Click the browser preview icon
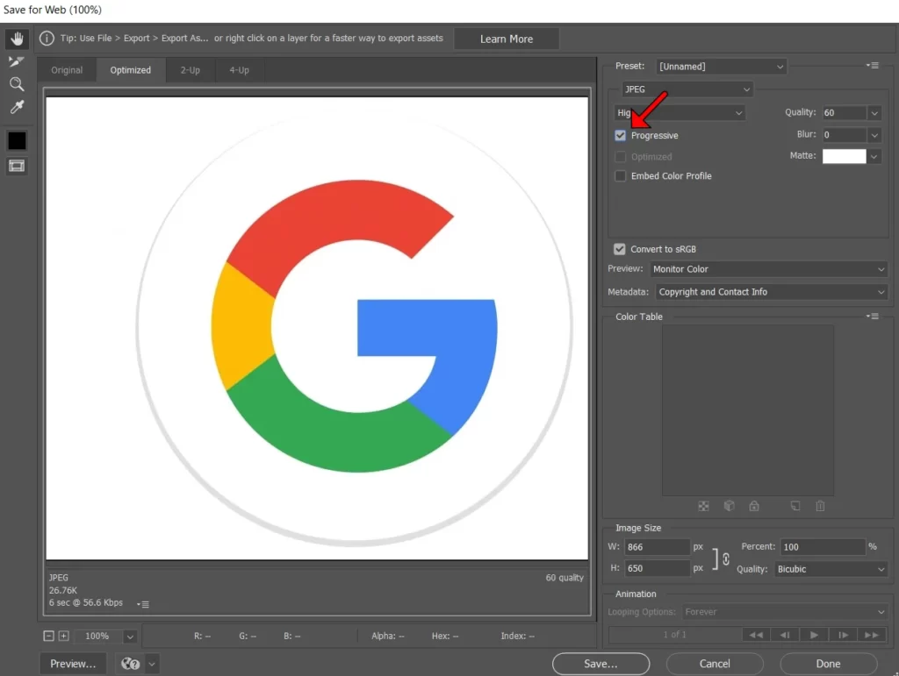The height and width of the screenshot is (676, 899). click(130, 664)
